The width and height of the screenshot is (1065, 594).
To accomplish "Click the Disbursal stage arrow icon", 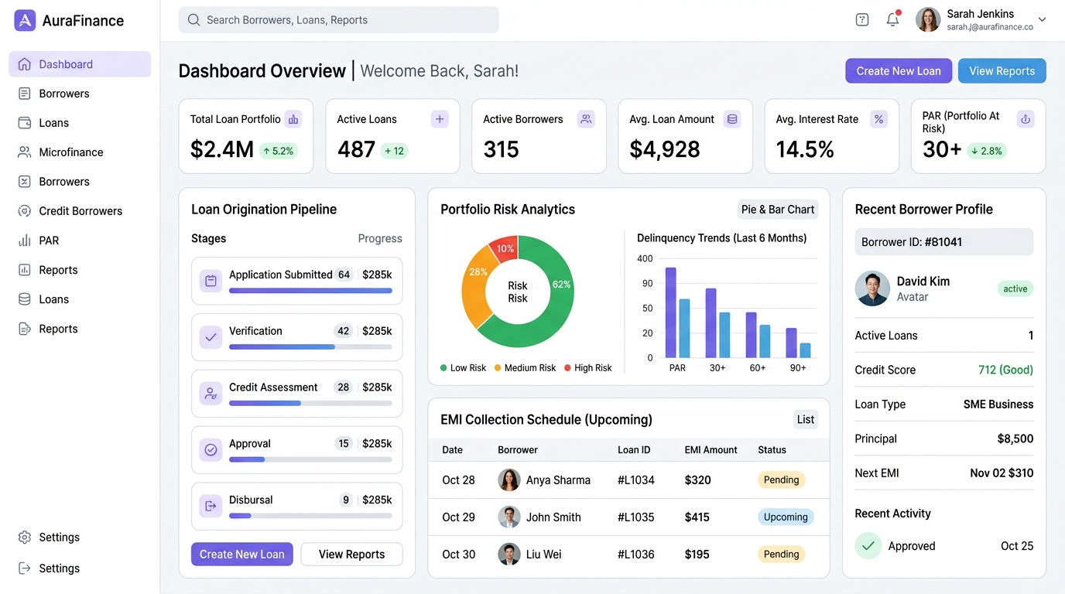I will pyautogui.click(x=211, y=507).
